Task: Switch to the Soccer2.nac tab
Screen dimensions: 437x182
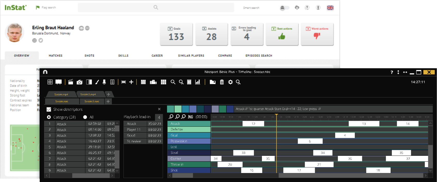Action: coord(92,101)
